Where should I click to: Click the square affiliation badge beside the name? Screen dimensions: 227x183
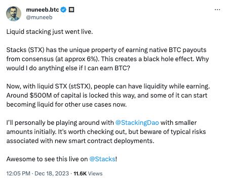[71, 10]
